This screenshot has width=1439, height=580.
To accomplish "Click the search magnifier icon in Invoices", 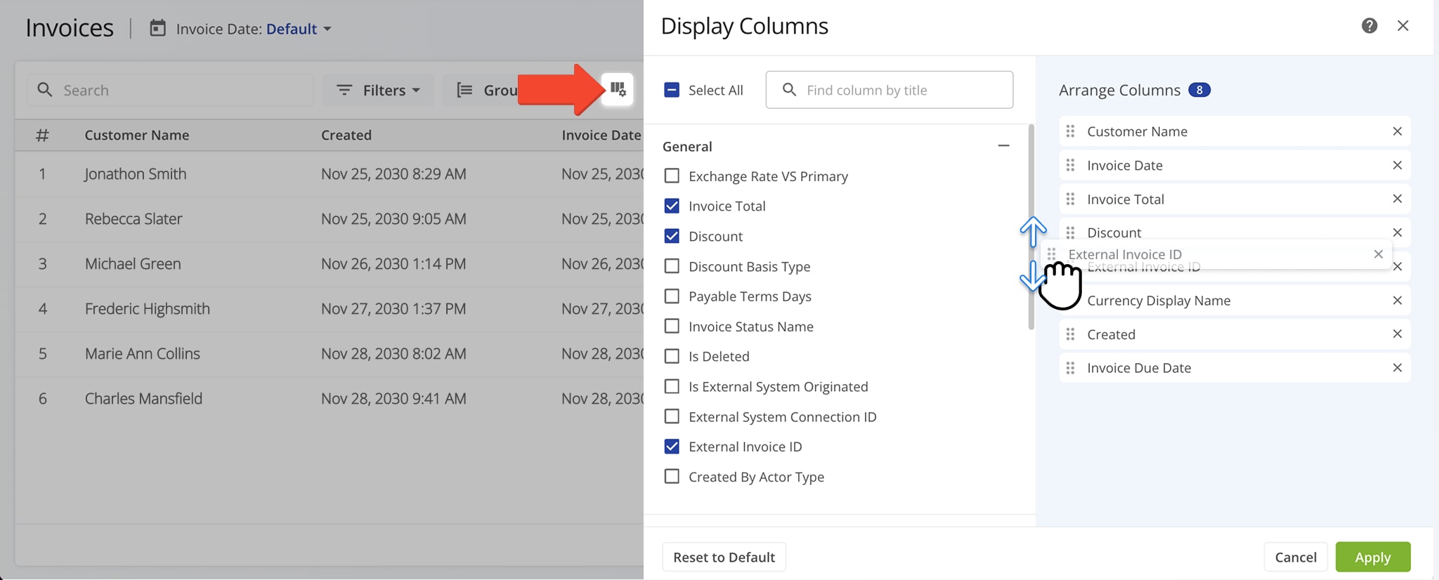I will tap(45, 90).
